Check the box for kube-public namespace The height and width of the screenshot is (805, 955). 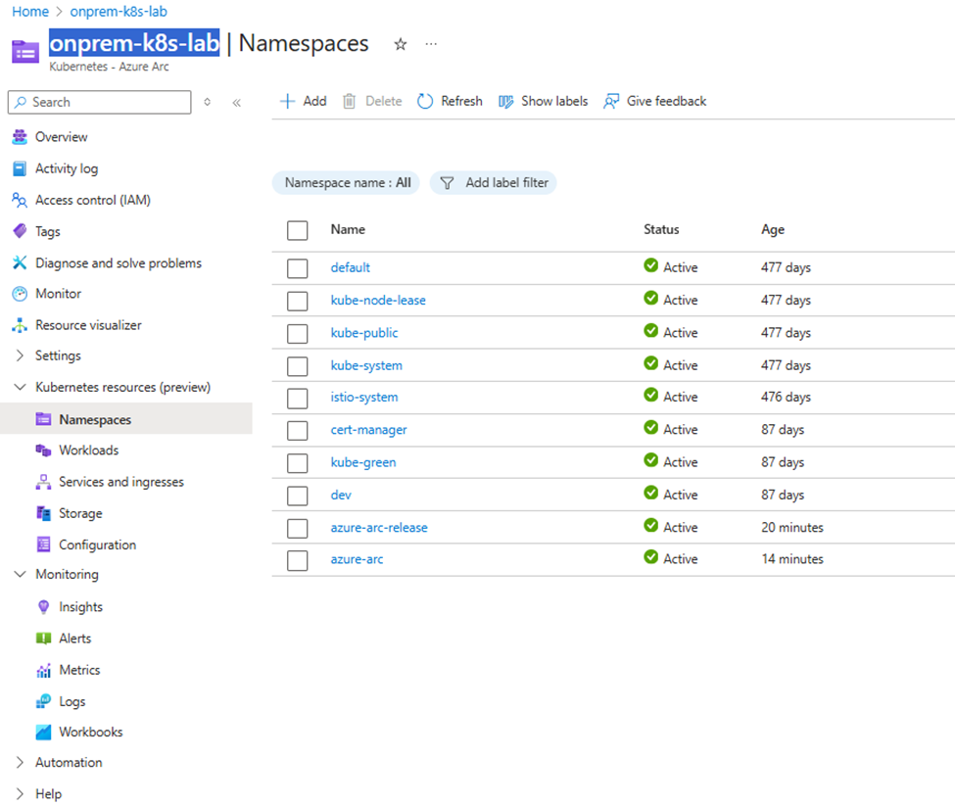[x=297, y=333]
